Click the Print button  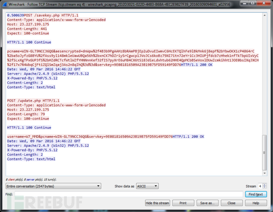[183, 203]
